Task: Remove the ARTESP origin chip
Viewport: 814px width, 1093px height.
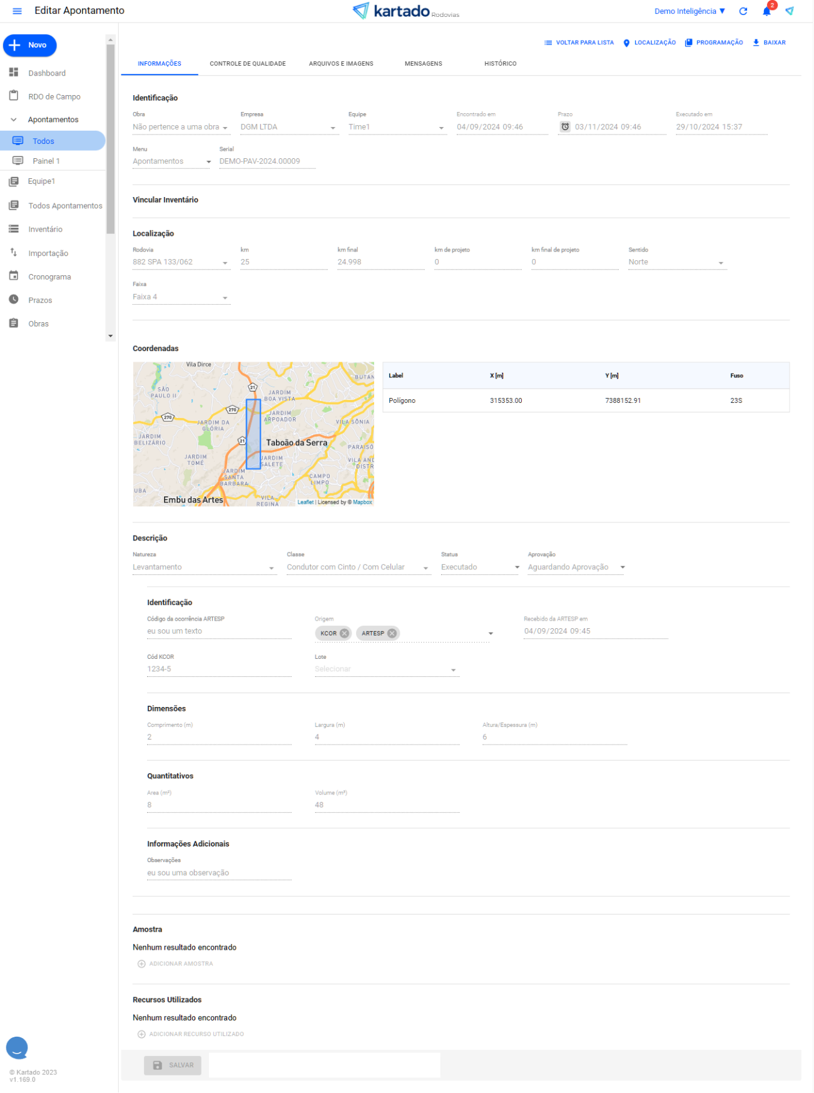Action: point(392,633)
